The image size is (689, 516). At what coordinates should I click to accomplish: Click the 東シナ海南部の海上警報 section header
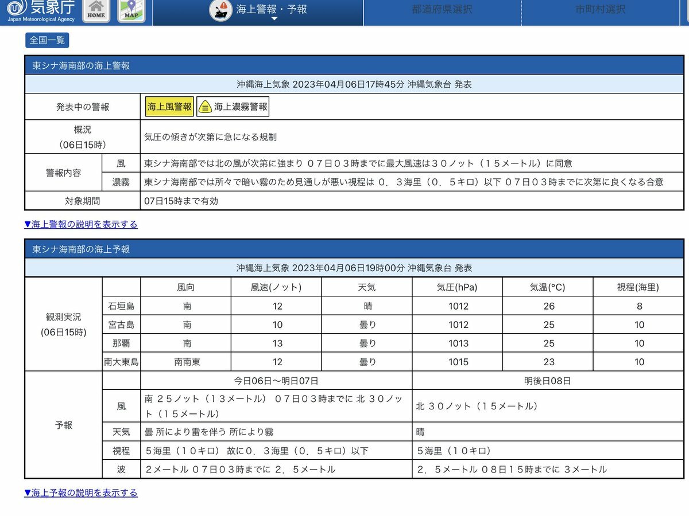pos(81,65)
